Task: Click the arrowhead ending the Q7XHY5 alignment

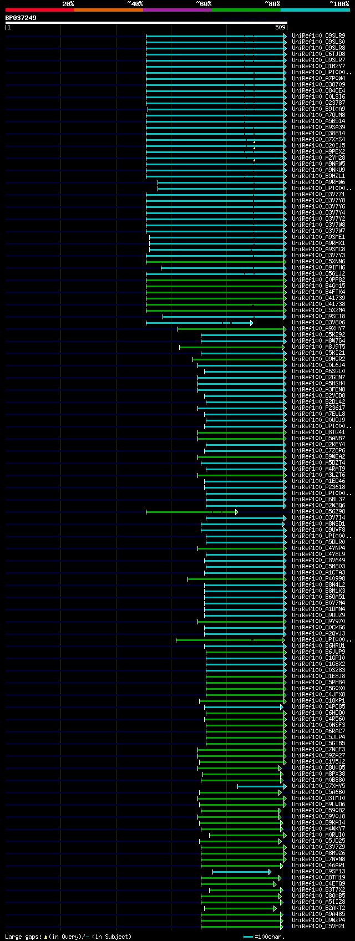Action: pyautogui.click(x=285, y=786)
